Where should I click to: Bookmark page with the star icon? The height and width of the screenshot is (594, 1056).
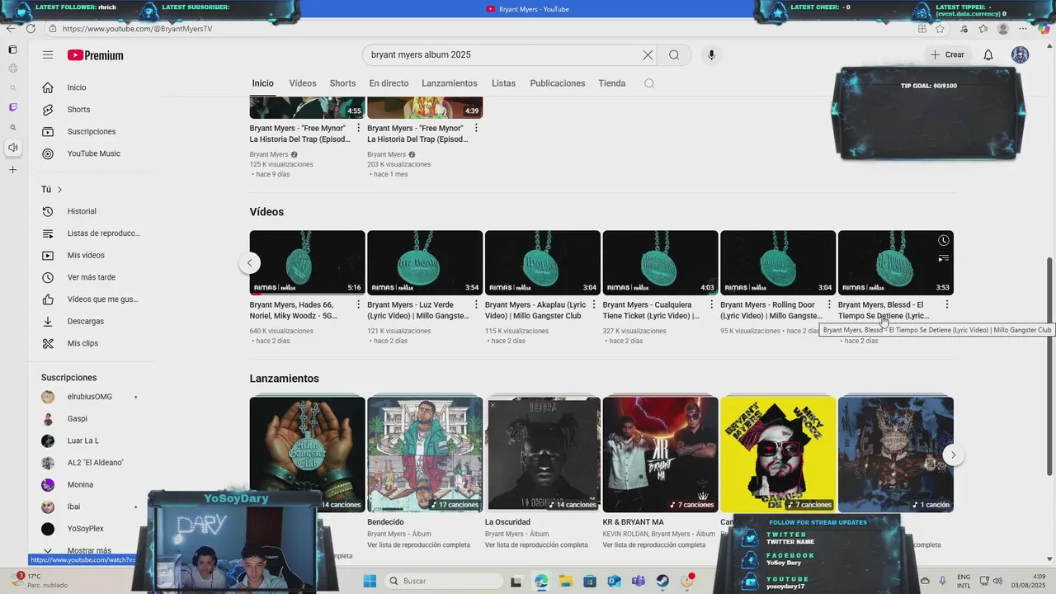coord(940,29)
